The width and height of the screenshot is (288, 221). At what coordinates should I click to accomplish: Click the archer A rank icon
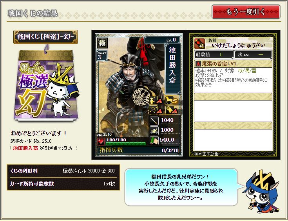pyautogui.click(x=156, y=110)
